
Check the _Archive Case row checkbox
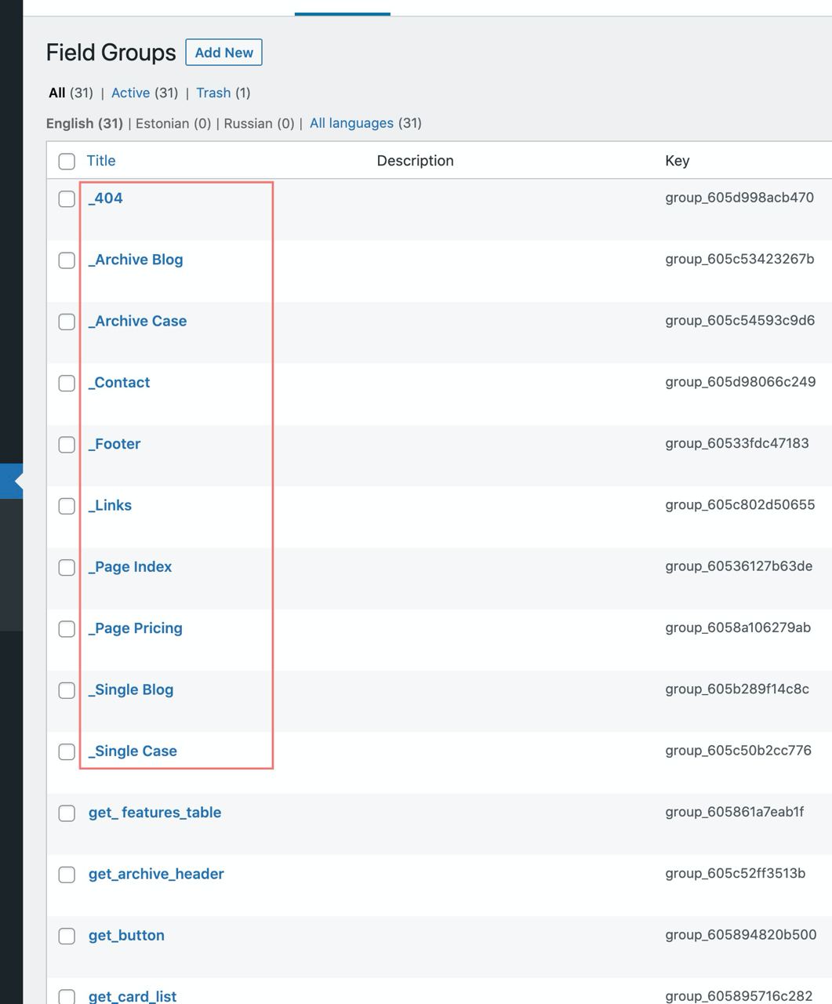[x=67, y=322]
